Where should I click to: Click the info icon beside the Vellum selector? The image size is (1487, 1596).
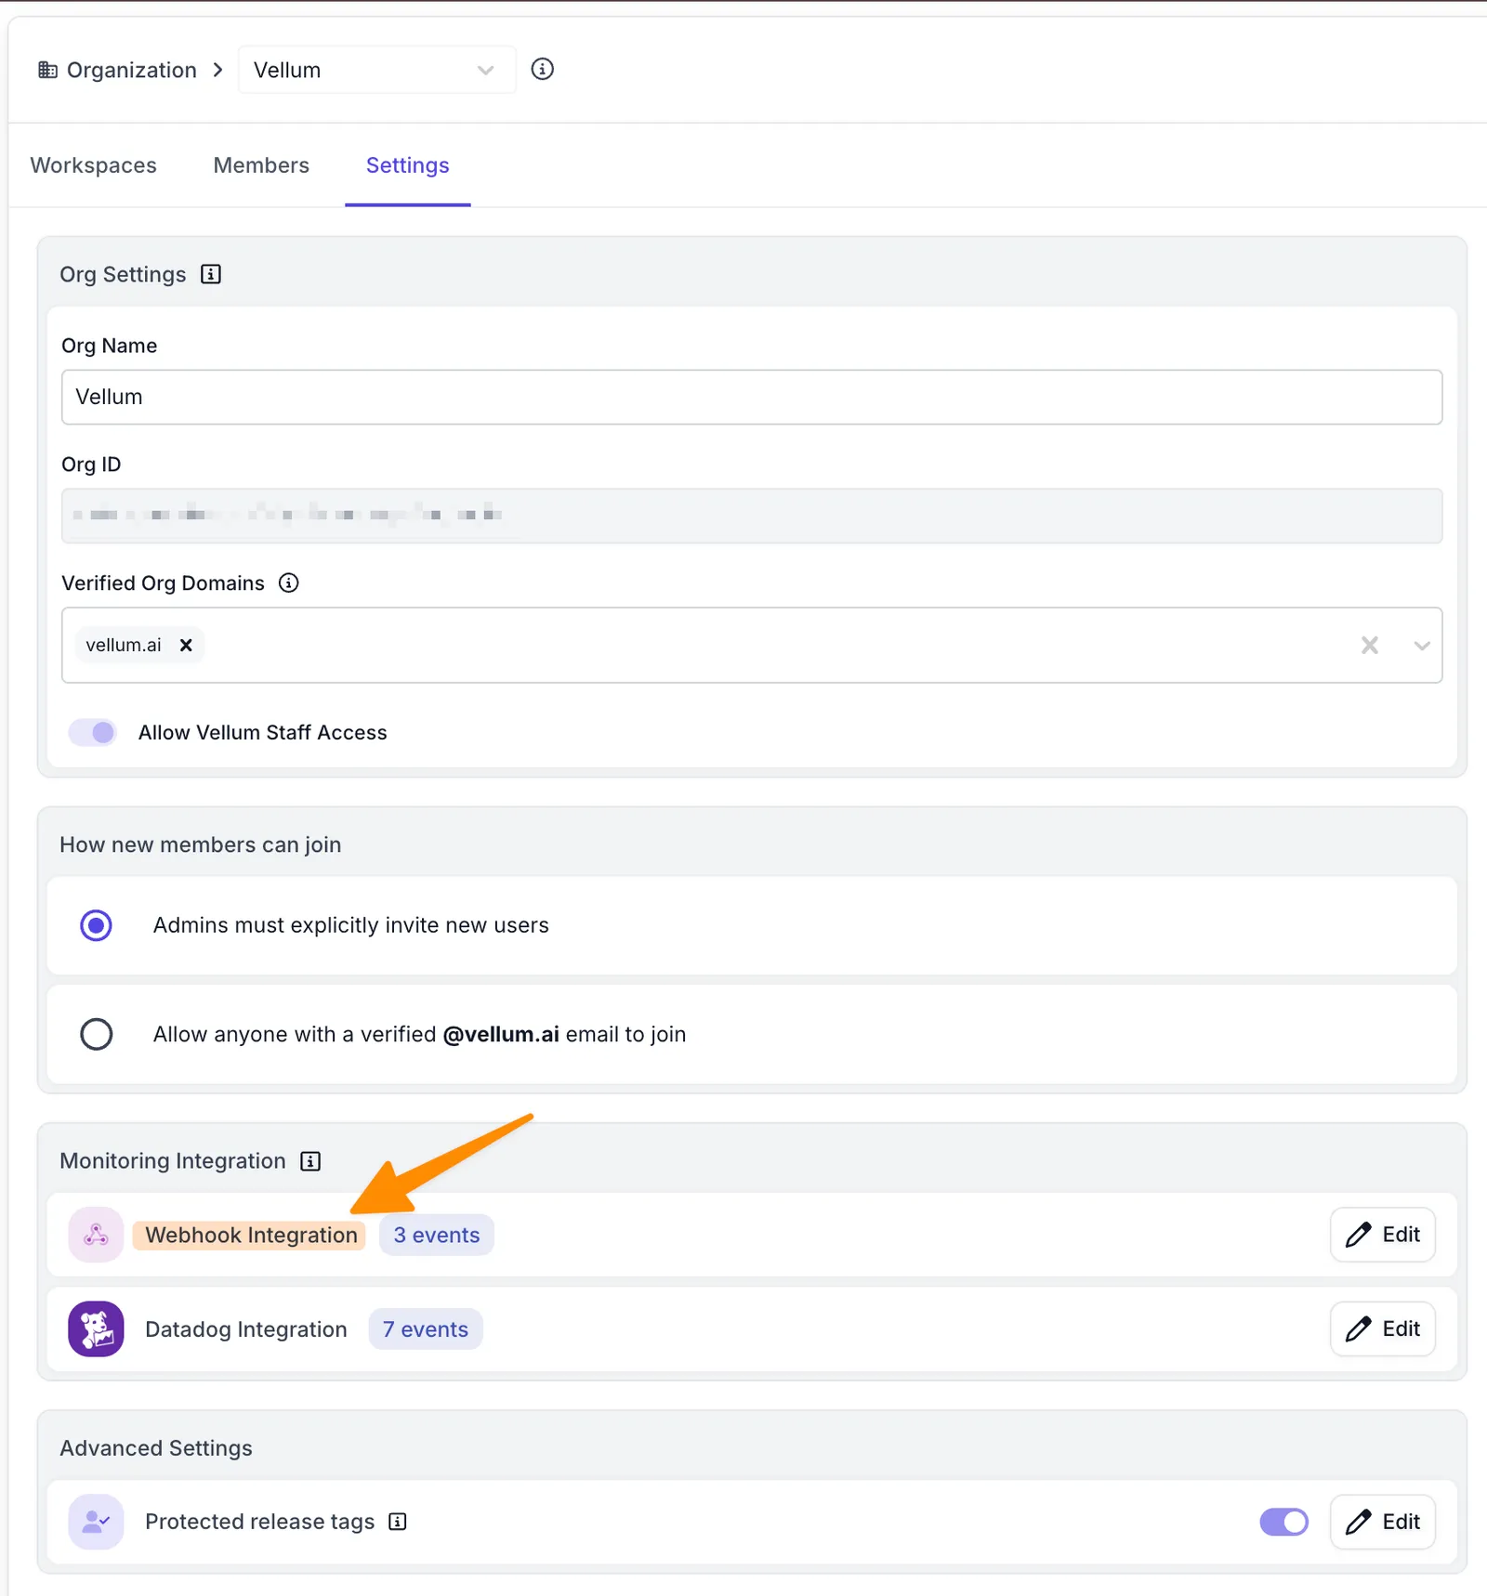pos(542,70)
